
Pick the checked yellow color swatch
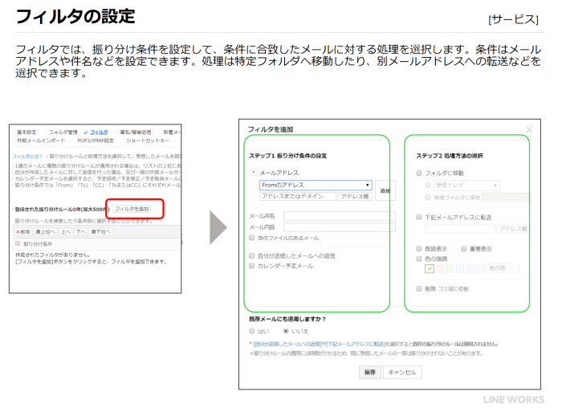click(430, 268)
